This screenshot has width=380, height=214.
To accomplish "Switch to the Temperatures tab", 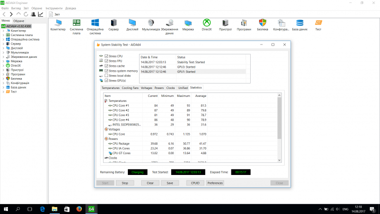I will (x=111, y=88).
